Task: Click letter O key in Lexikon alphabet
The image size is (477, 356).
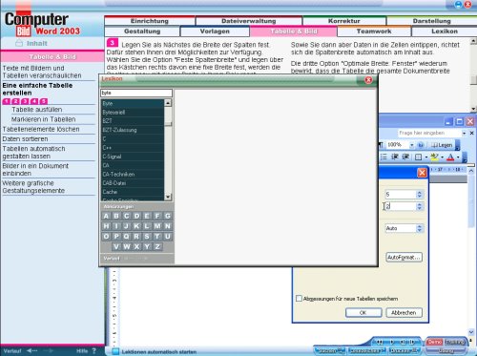Action: [106, 237]
